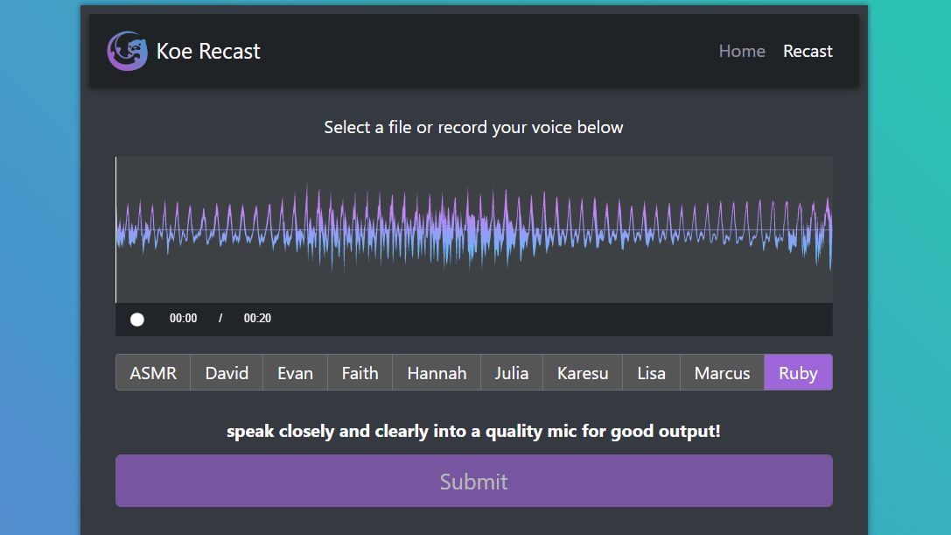The width and height of the screenshot is (951, 535).
Task: Open the Home page
Action: tap(742, 51)
